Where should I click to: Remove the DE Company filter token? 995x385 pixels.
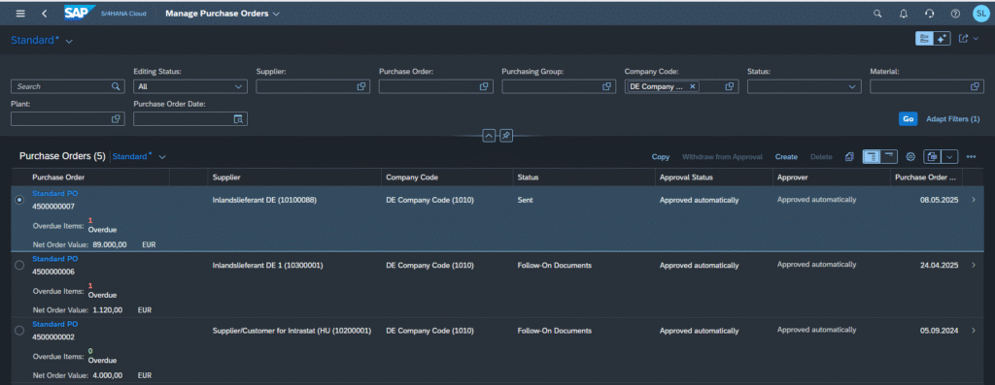point(692,86)
